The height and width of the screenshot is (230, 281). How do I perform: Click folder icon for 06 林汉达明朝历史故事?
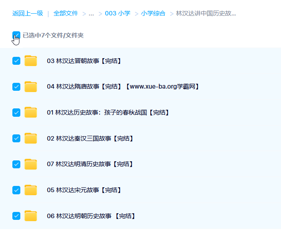[30, 216]
